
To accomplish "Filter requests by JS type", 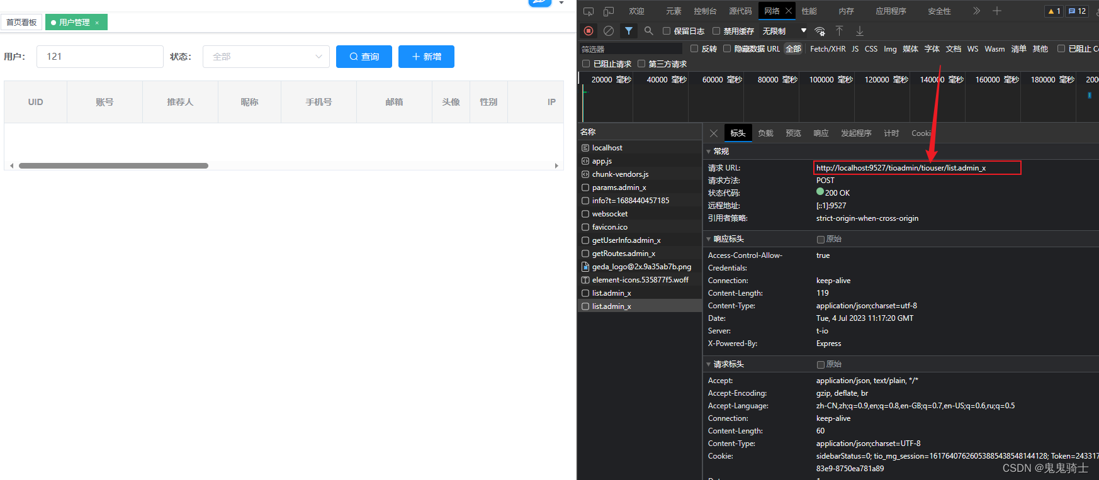I will tap(855, 48).
